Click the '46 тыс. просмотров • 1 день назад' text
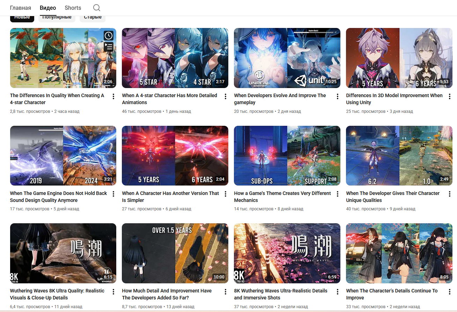This screenshot has width=457, height=312. click(x=157, y=111)
